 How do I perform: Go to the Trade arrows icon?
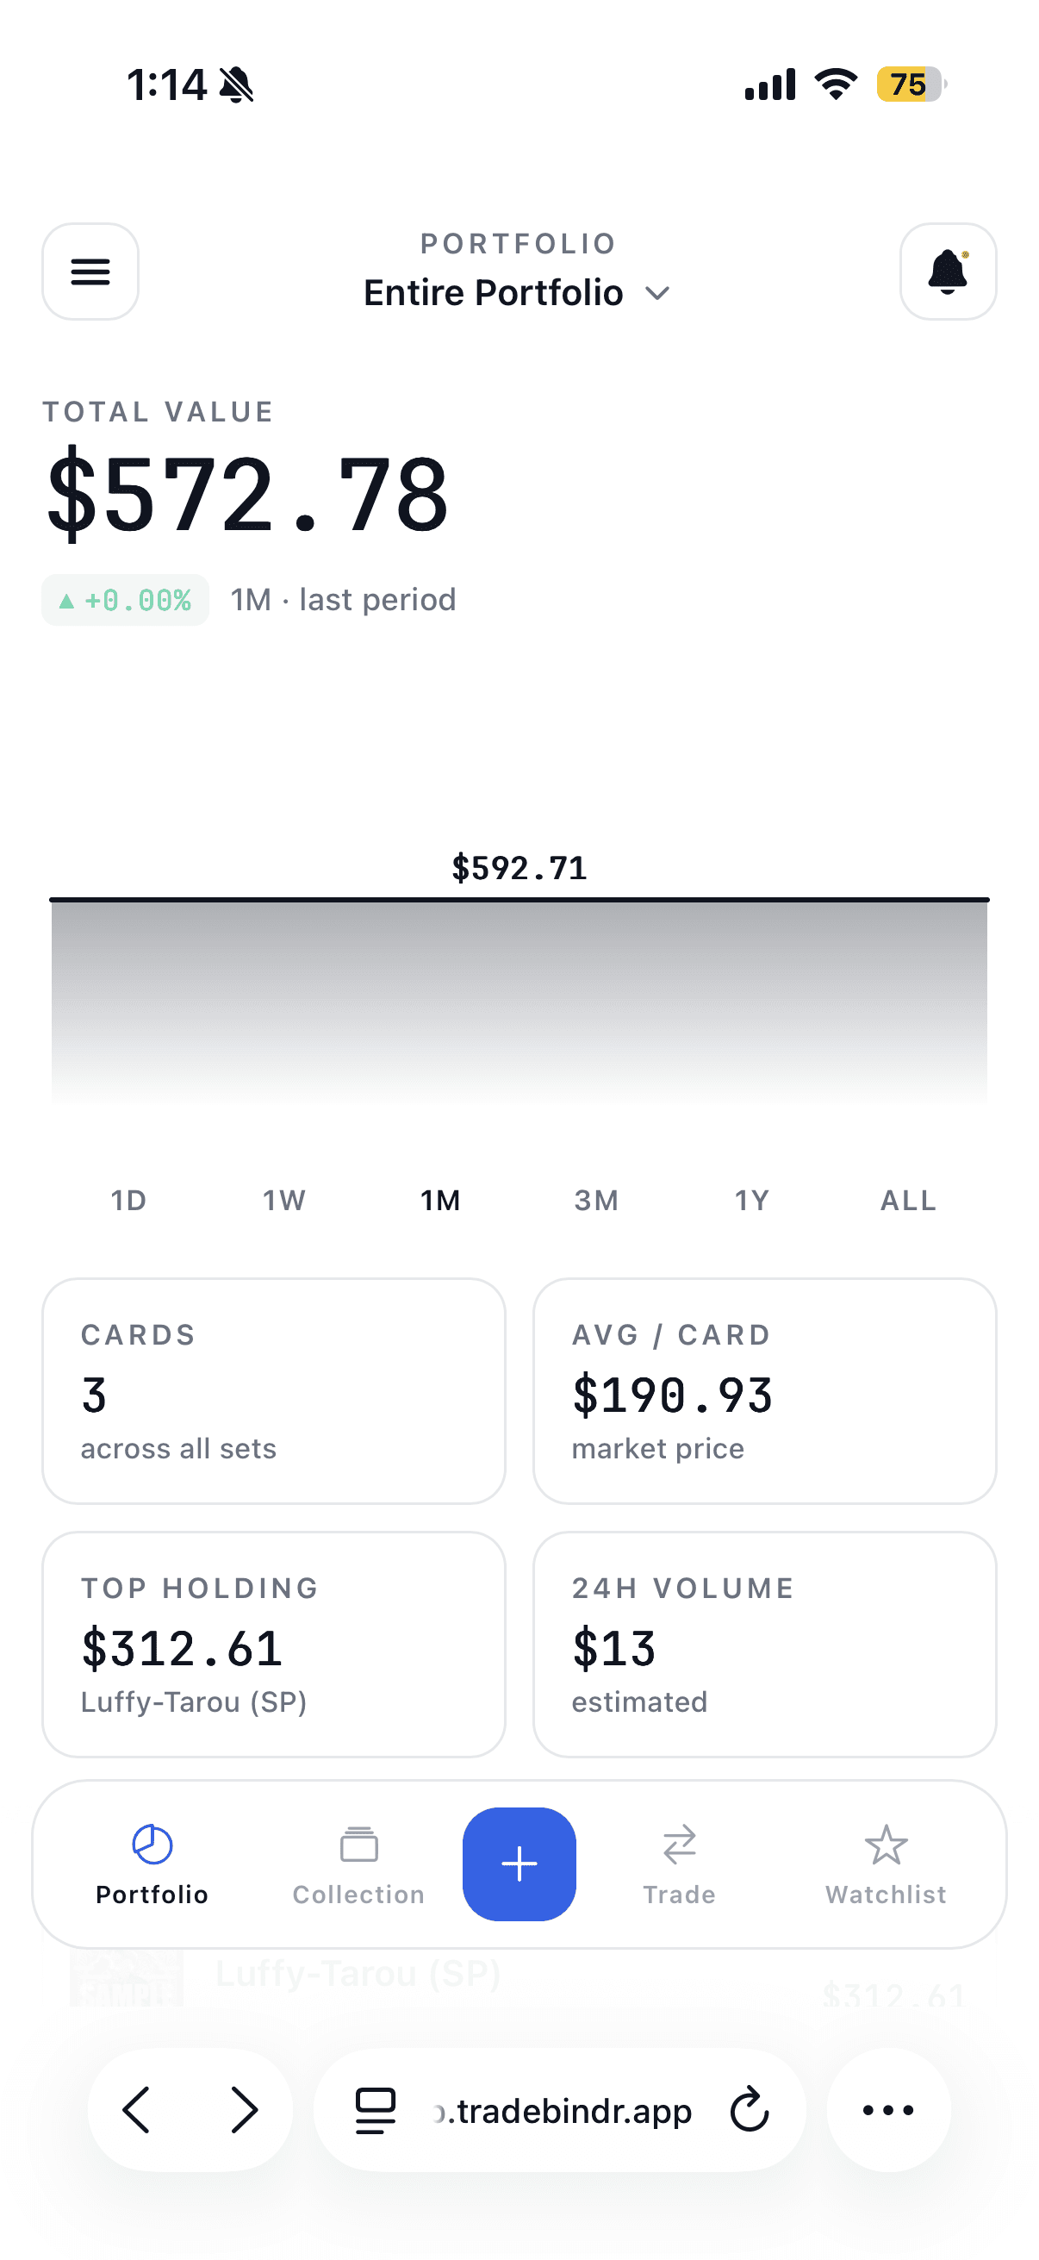coord(680,1845)
